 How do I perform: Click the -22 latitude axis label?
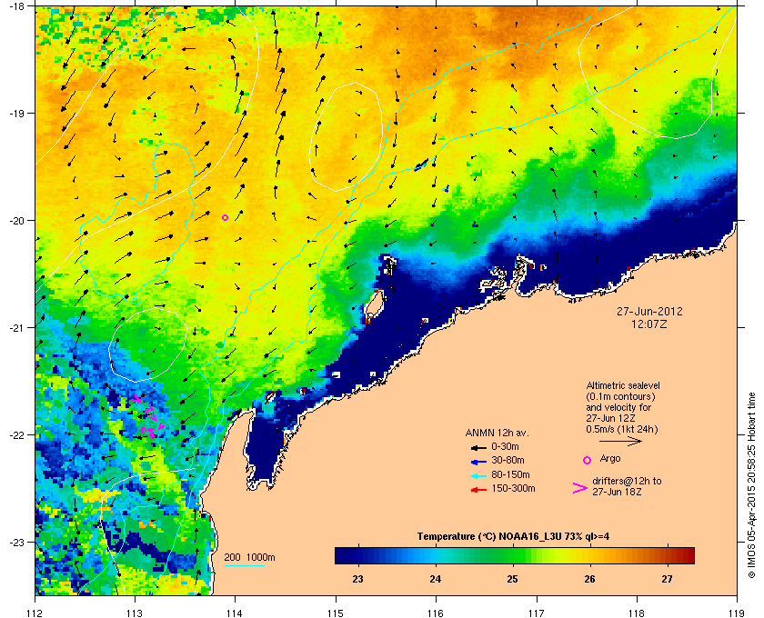16,434
